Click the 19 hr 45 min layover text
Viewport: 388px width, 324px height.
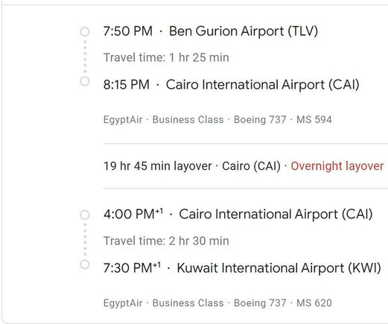point(158,166)
